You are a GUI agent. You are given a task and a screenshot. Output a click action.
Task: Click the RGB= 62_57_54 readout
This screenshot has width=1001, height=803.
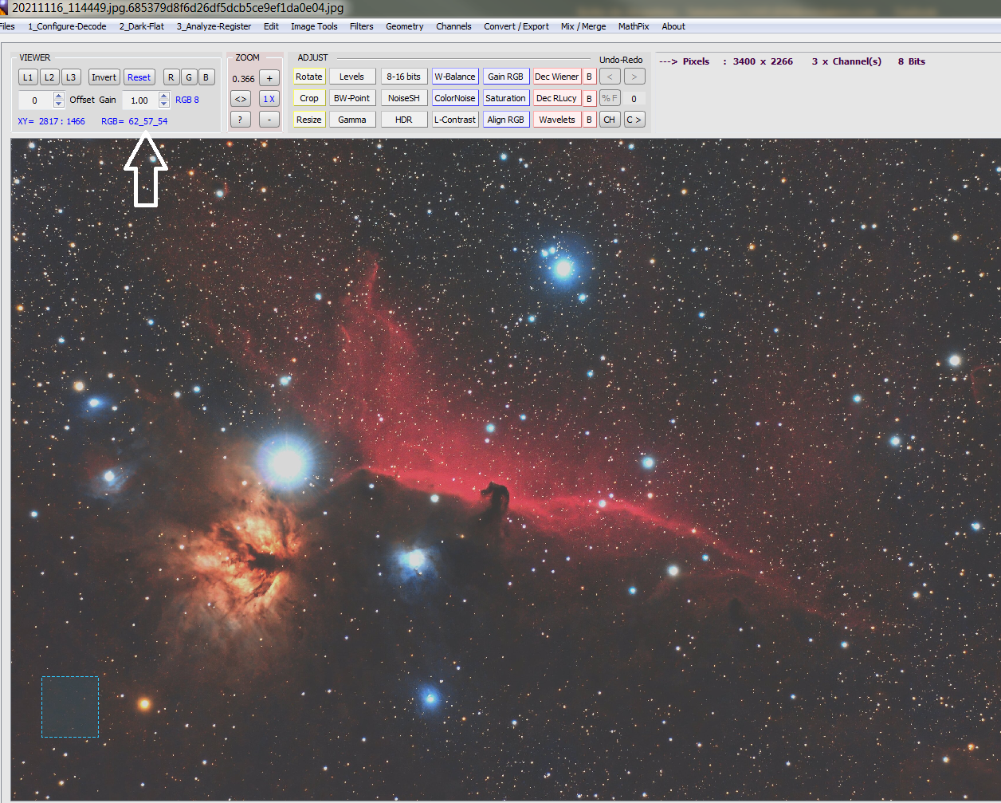(x=135, y=121)
